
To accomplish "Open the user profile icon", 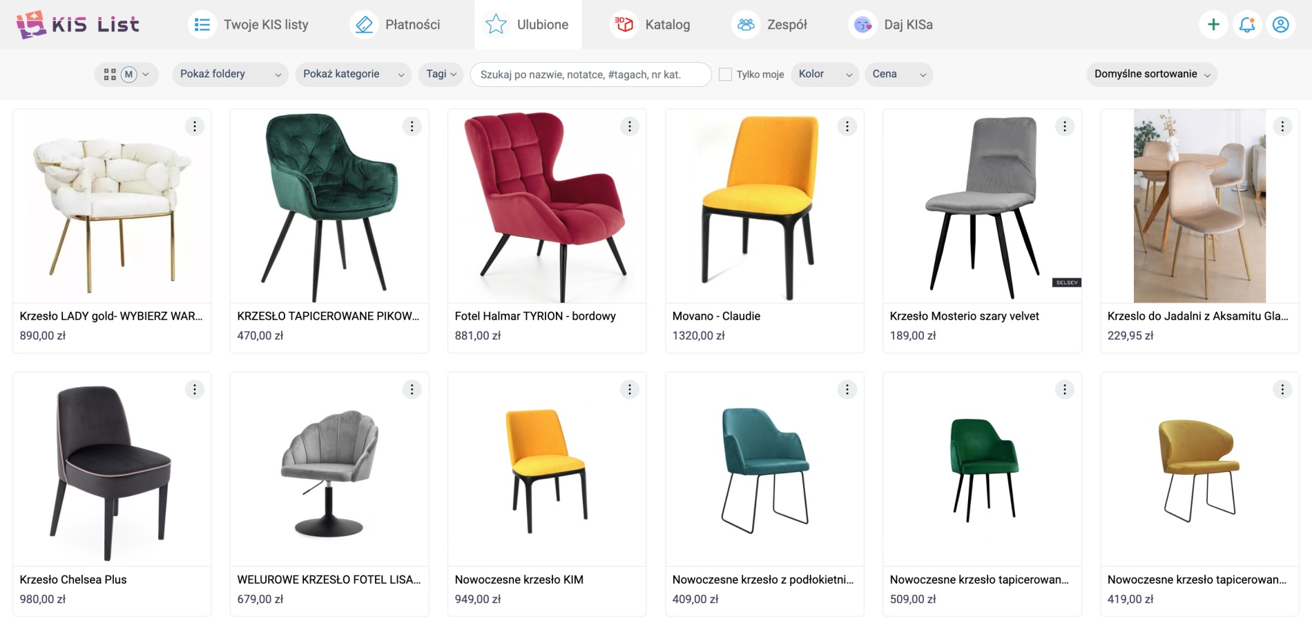I will pos(1280,25).
